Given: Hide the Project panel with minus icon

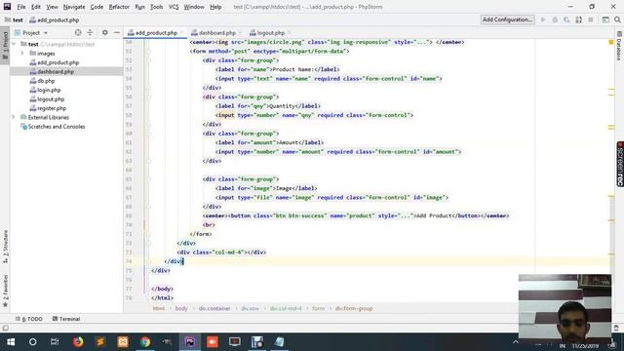Looking at the screenshot, I should click(x=117, y=32).
